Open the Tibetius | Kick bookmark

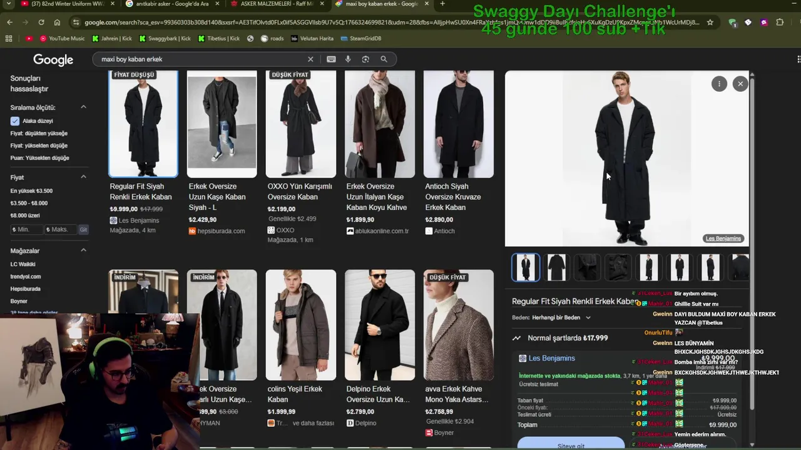point(219,38)
